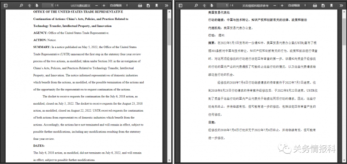Bookmark current view in right viewer
Screen dimensions: 347x164
coord(331,6)
